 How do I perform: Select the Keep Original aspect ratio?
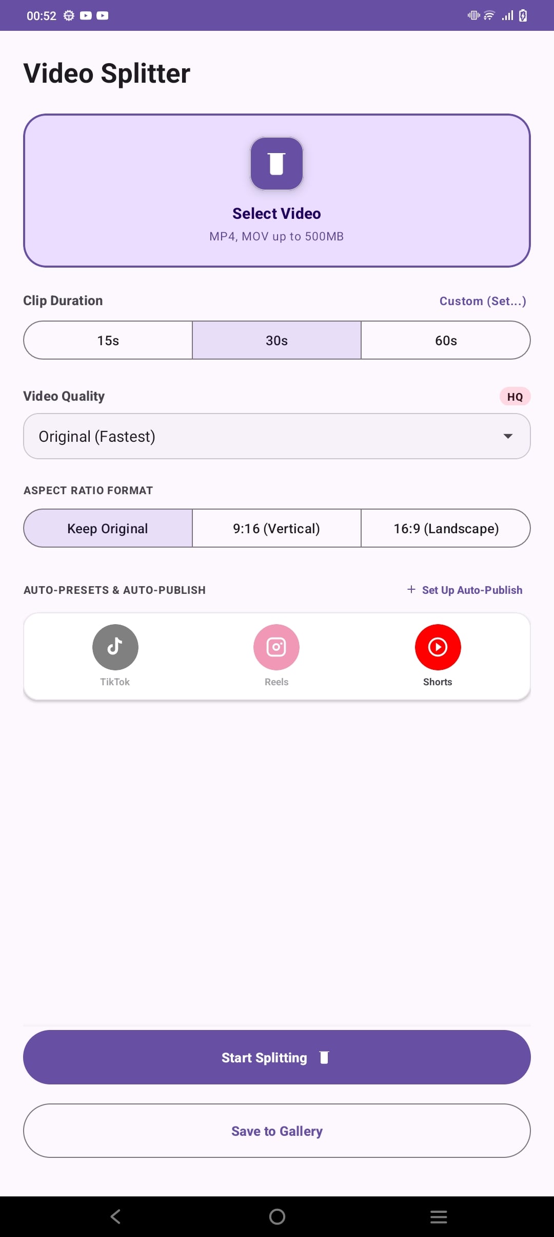[108, 528]
